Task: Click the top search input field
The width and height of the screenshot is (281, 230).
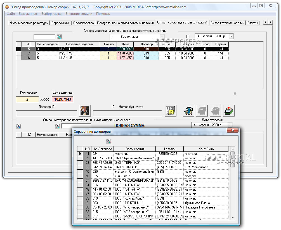Action: [x=44, y=37]
